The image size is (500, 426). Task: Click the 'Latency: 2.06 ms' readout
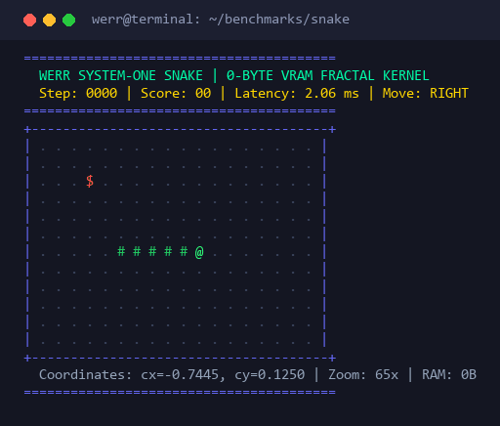click(297, 94)
